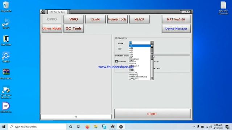Open the taskbar clock and date

(x=218, y=127)
